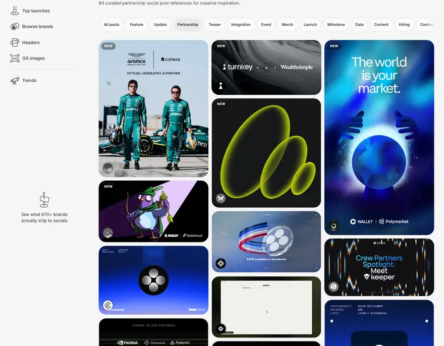Filter posts by Milestone
Image resolution: width=444 pixels, height=346 pixels.
[x=336, y=25]
